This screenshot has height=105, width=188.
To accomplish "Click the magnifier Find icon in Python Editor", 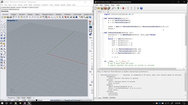I will tap(113, 8).
